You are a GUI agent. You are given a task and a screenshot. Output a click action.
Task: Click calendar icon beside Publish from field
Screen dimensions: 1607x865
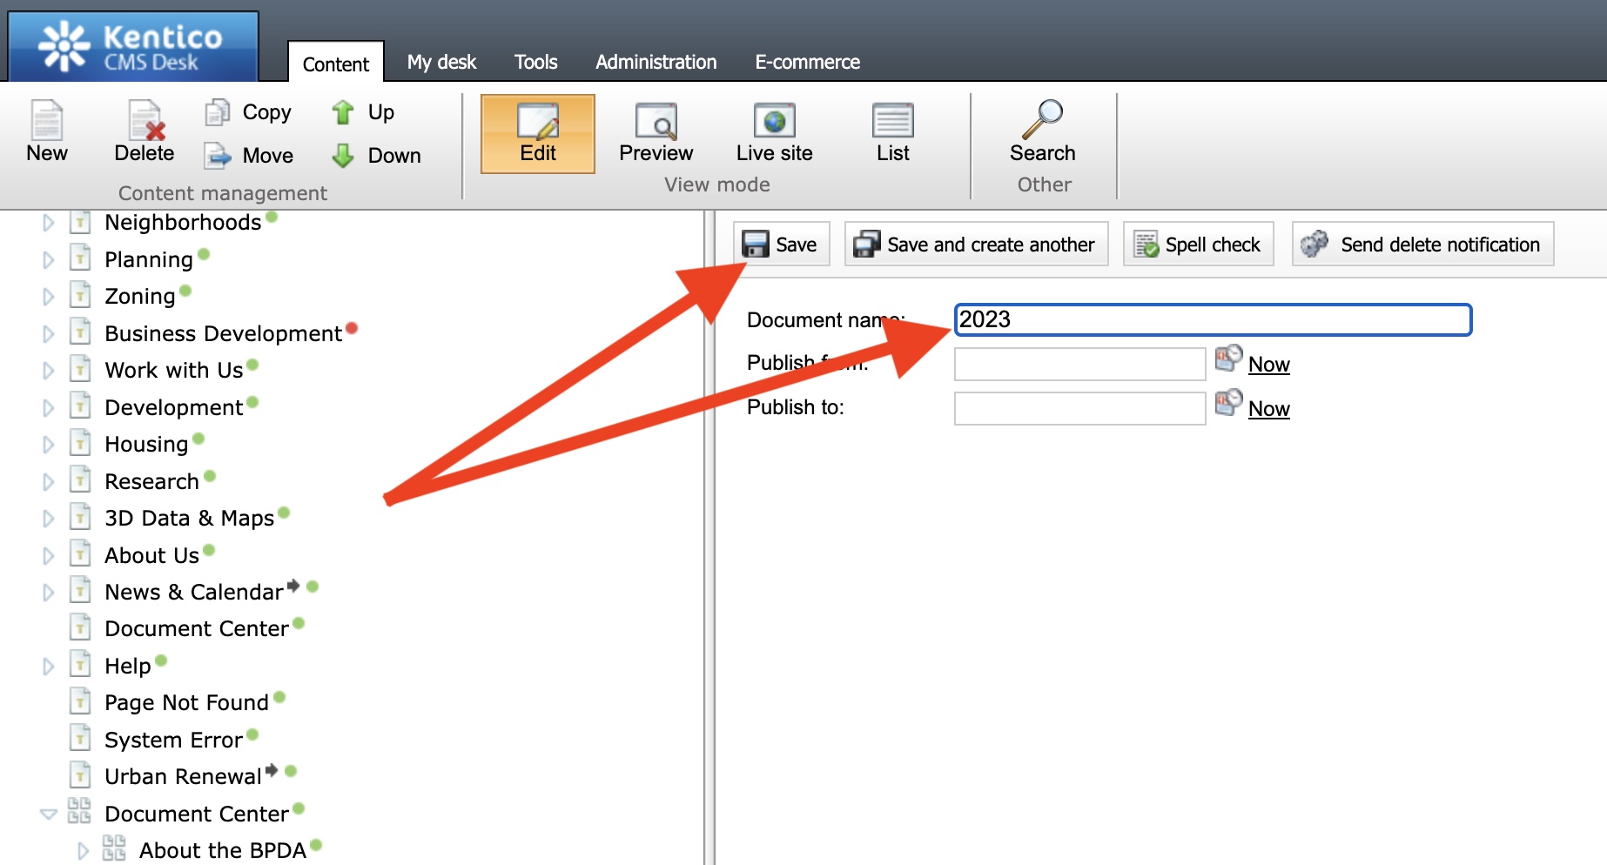(1228, 358)
